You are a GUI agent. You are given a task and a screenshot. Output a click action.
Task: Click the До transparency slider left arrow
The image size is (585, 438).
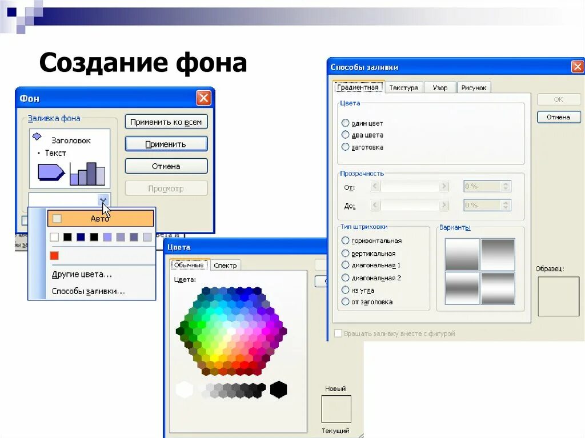coord(375,205)
